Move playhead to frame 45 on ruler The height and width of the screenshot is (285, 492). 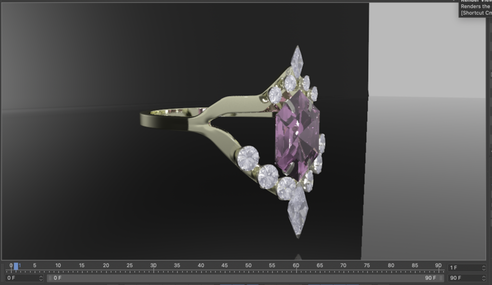224,267
